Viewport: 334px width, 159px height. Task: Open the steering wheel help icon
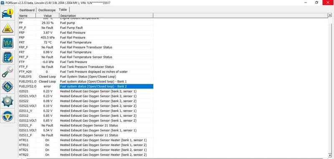(x=8, y=116)
